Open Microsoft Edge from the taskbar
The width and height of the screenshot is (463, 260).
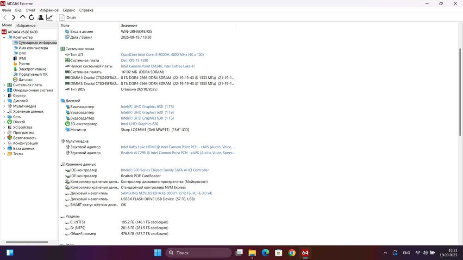click(265, 253)
